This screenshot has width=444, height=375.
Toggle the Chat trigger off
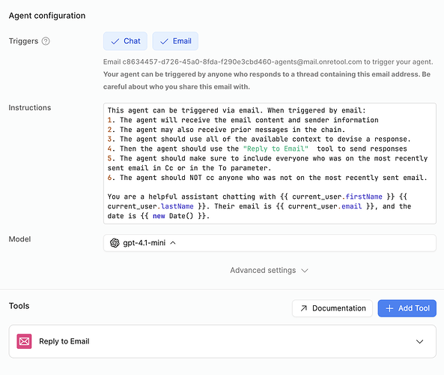[125, 41]
